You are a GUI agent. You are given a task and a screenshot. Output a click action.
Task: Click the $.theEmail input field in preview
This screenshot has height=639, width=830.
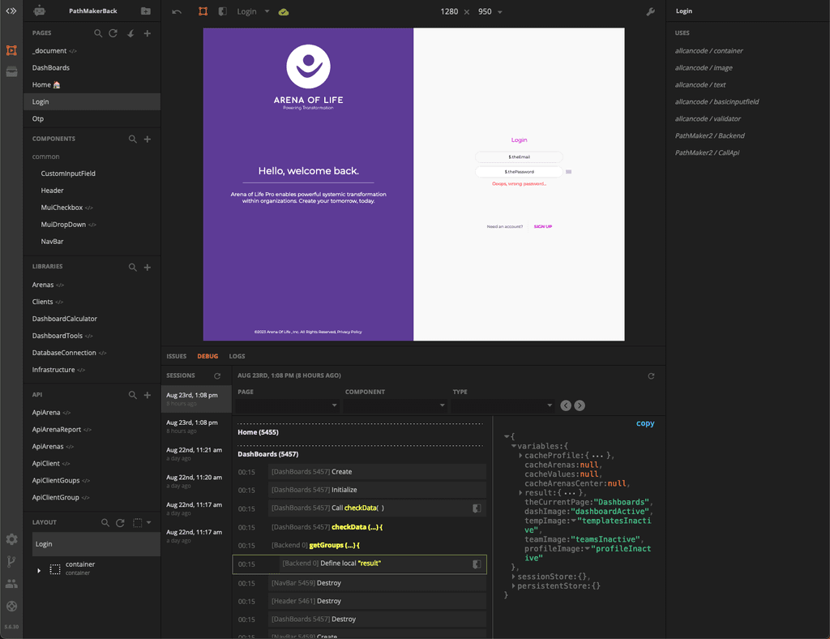(x=519, y=157)
